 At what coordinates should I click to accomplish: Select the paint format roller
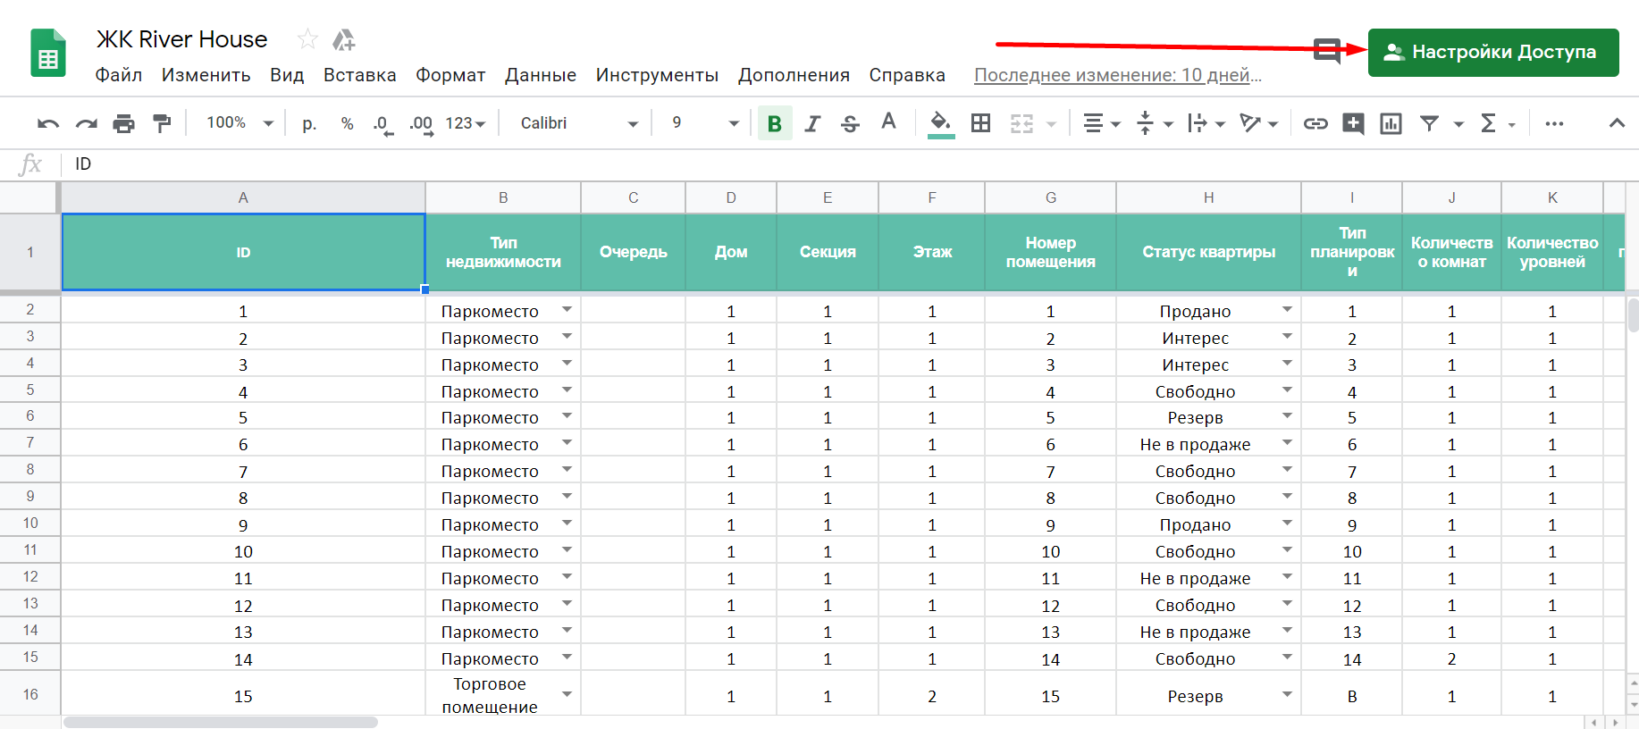[x=162, y=123]
